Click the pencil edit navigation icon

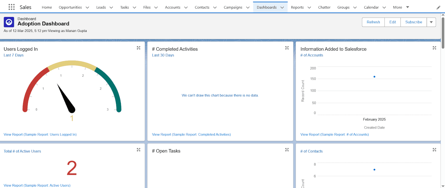point(438,7)
